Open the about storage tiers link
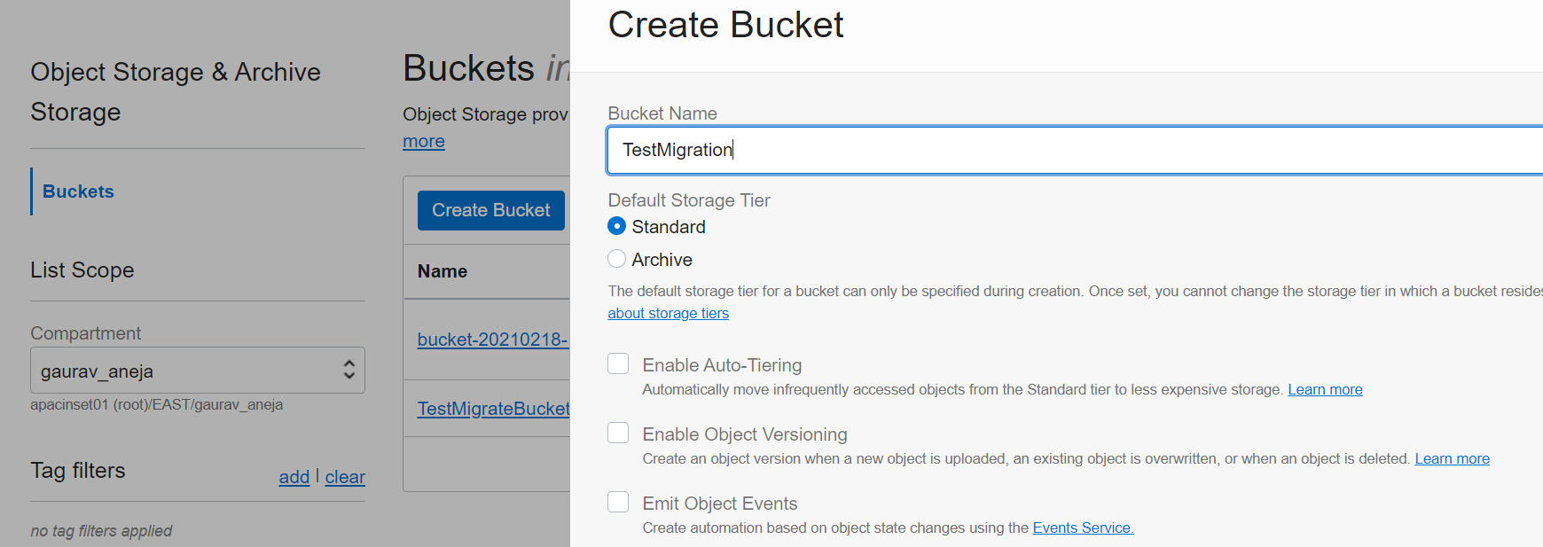1543x547 pixels. tap(668, 313)
